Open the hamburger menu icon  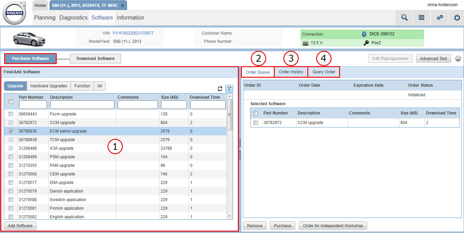click(422, 17)
